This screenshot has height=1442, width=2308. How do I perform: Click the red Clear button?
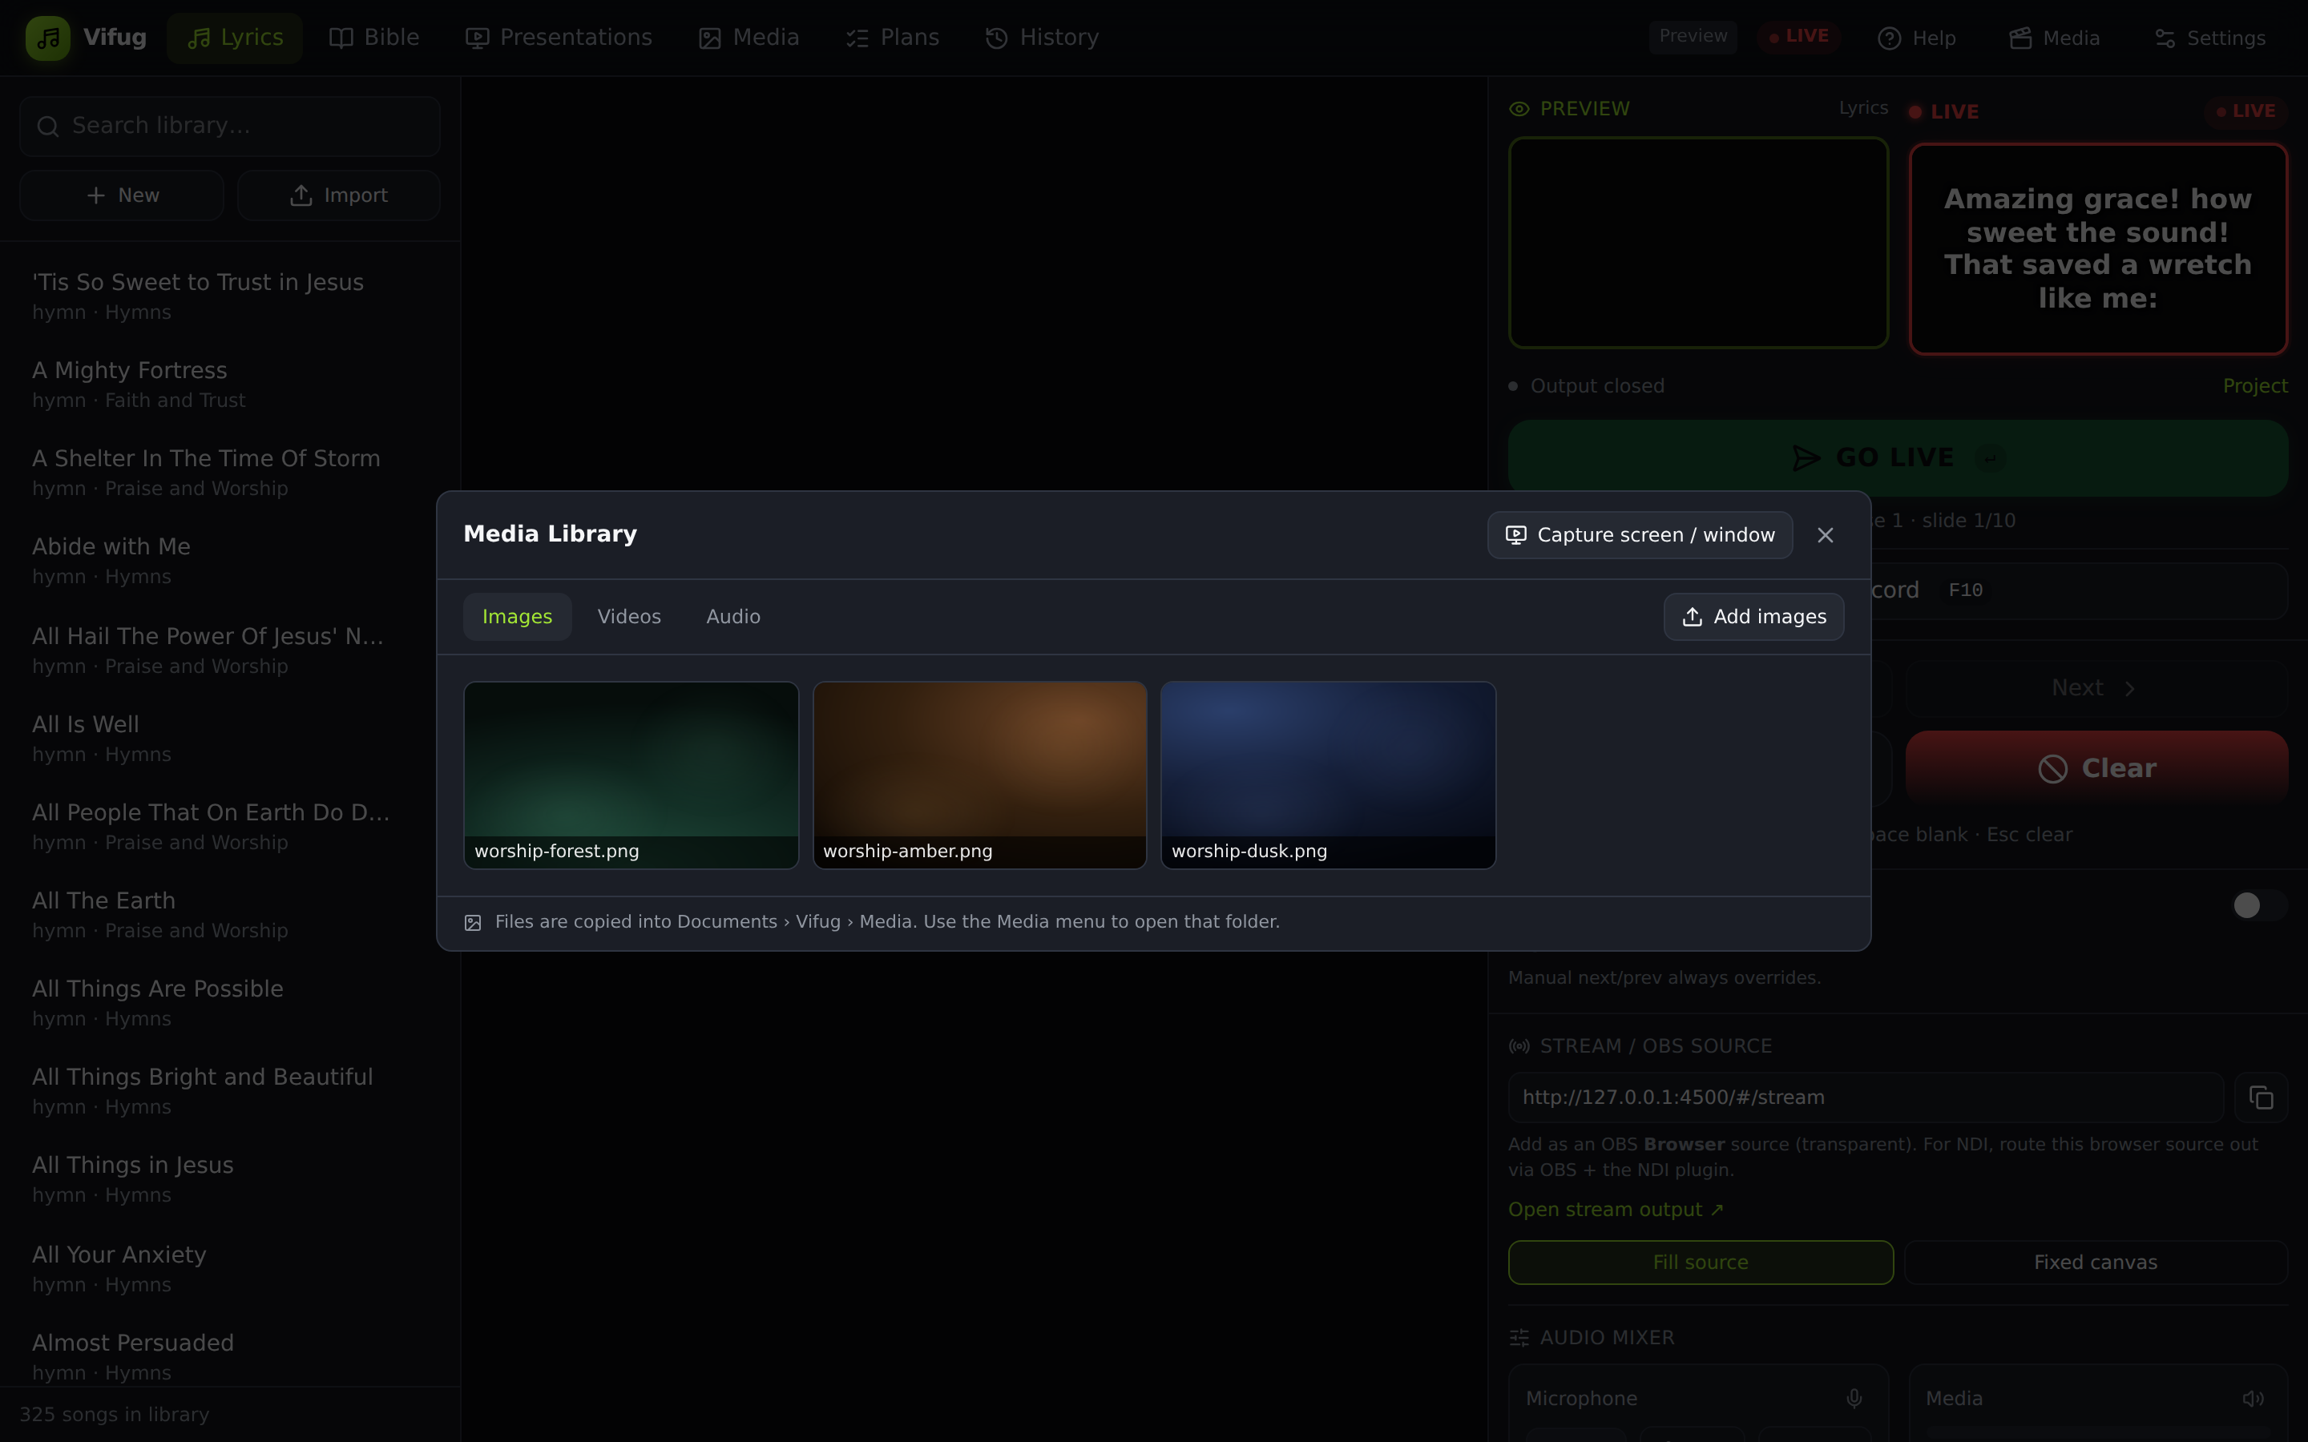pyautogui.click(x=2096, y=769)
